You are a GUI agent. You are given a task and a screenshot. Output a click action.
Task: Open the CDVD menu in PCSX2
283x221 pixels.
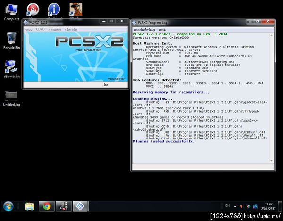click(40, 29)
